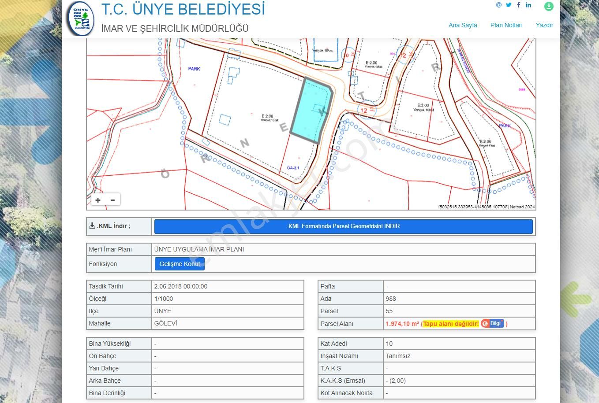599x403 pixels.
Task: Open the Twitter icon link
Action: coord(509,5)
